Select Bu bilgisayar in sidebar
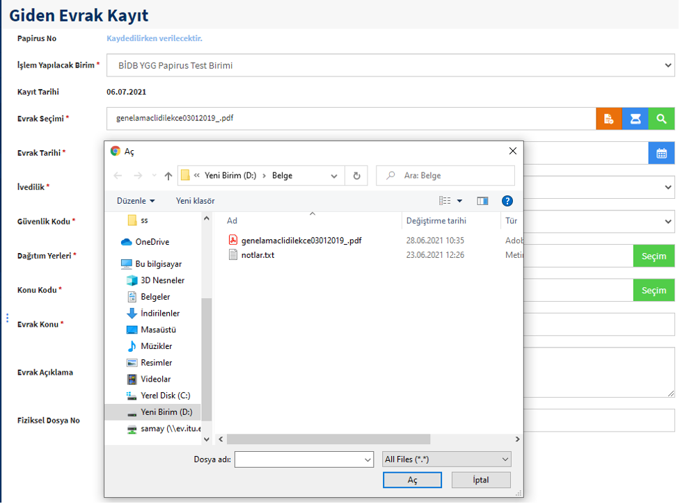The width and height of the screenshot is (680, 504). pyautogui.click(x=158, y=264)
